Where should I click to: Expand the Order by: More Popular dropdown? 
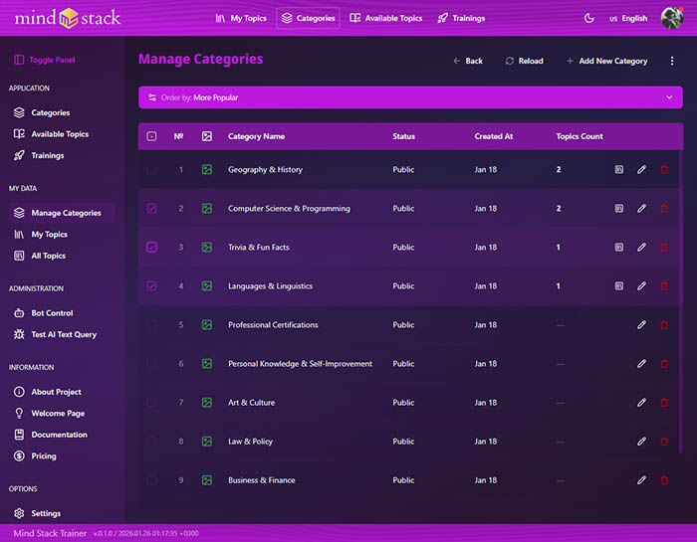(410, 97)
